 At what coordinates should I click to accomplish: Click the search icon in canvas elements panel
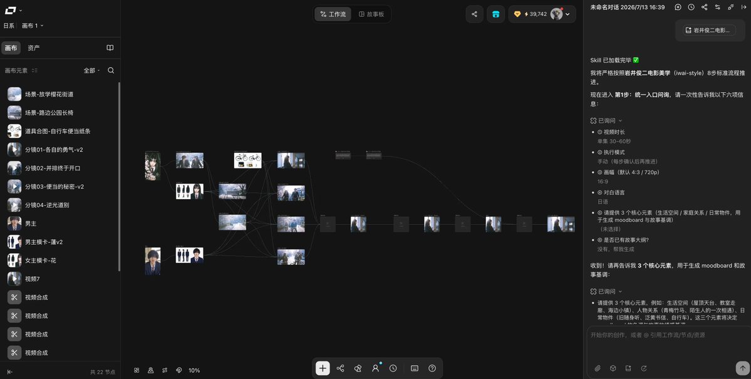(x=111, y=70)
